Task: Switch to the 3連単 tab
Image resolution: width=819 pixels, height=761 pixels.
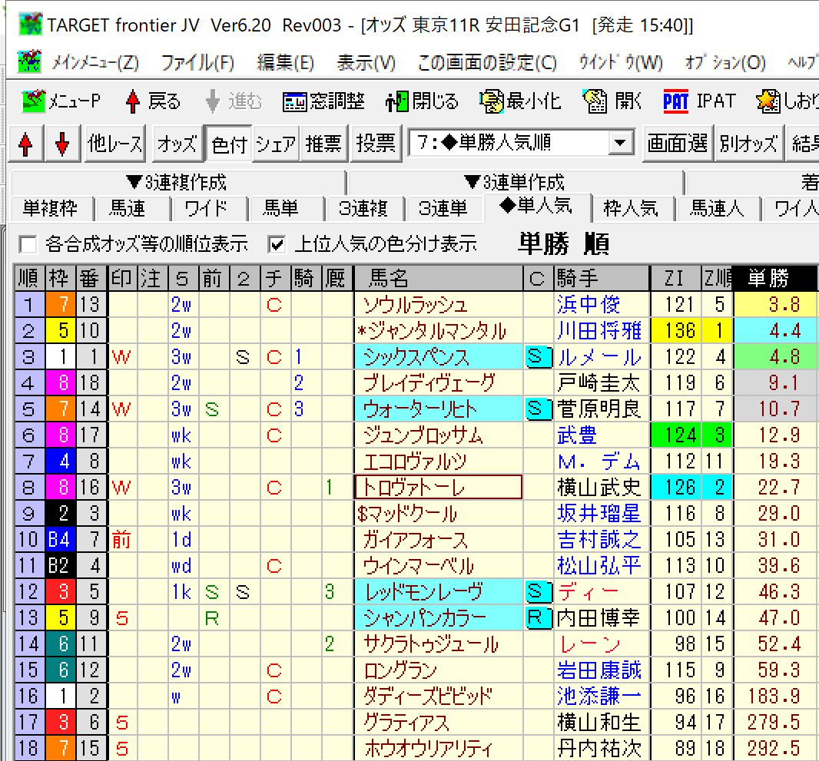Action: (443, 208)
